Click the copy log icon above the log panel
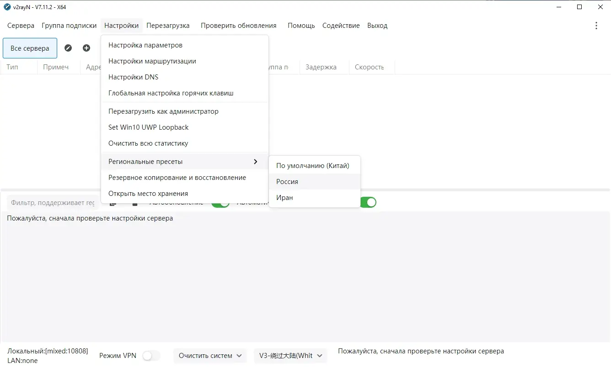611x368 pixels. coord(113,202)
